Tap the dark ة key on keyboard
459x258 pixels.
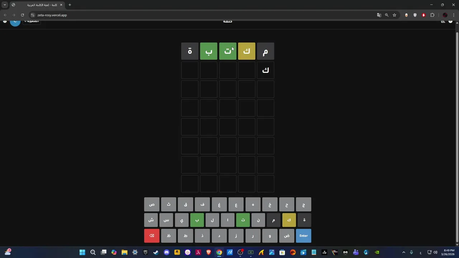pyautogui.click(x=304, y=220)
